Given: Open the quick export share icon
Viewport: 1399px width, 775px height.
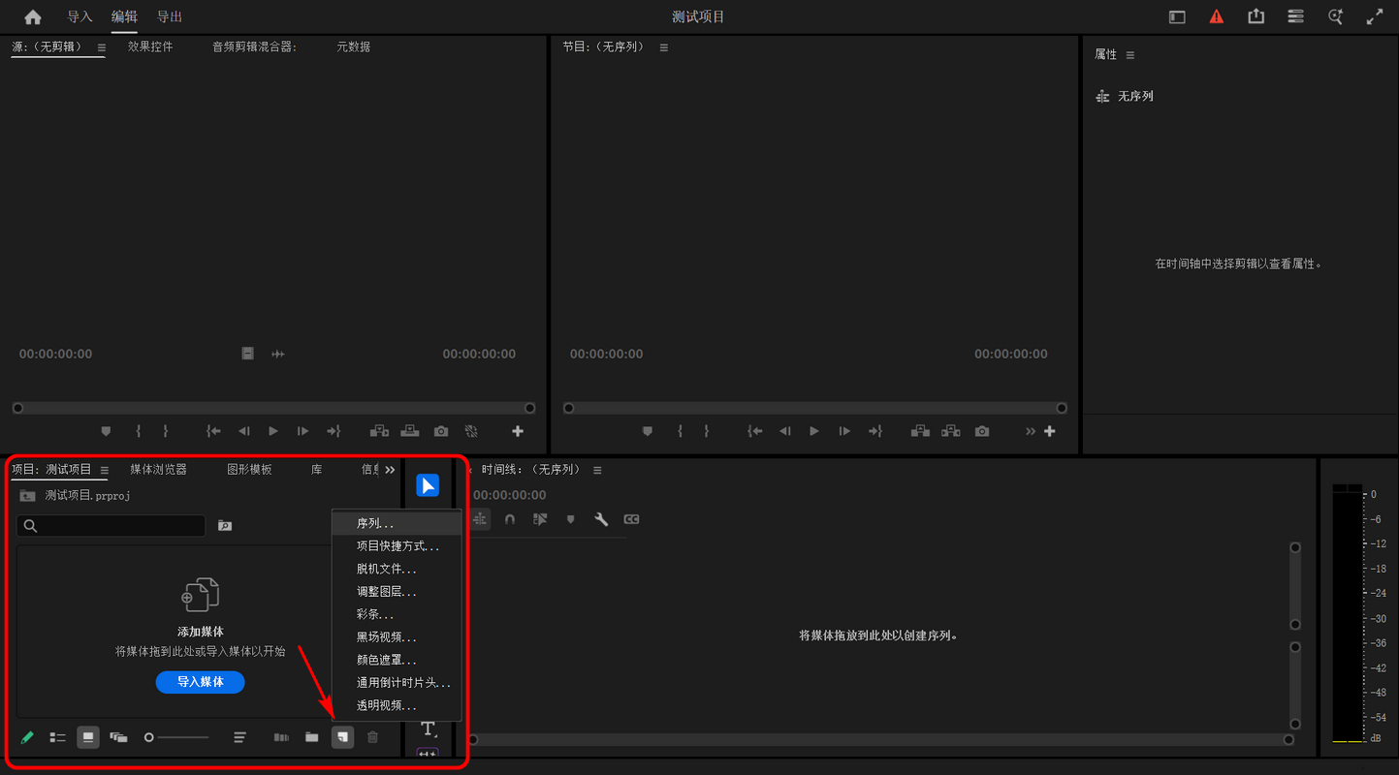Looking at the screenshot, I should 1256,16.
